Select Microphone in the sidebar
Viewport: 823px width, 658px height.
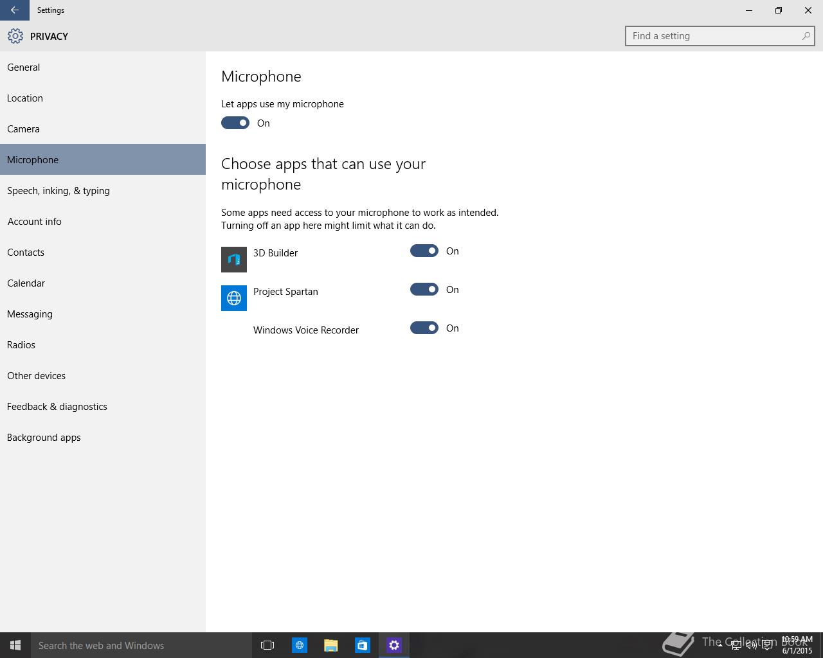103,159
